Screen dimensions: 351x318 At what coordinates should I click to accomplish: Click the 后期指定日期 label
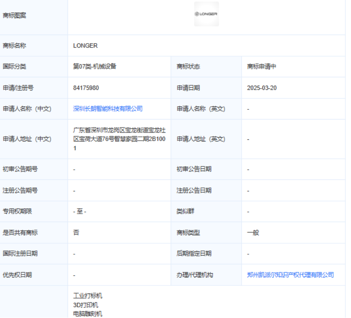pyautogui.click(x=194, y=253)
